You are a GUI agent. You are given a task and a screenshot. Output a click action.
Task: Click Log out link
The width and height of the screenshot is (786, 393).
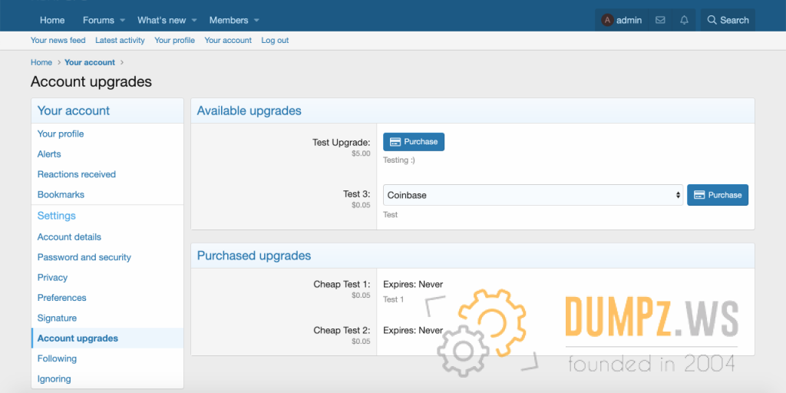(275, 41)
